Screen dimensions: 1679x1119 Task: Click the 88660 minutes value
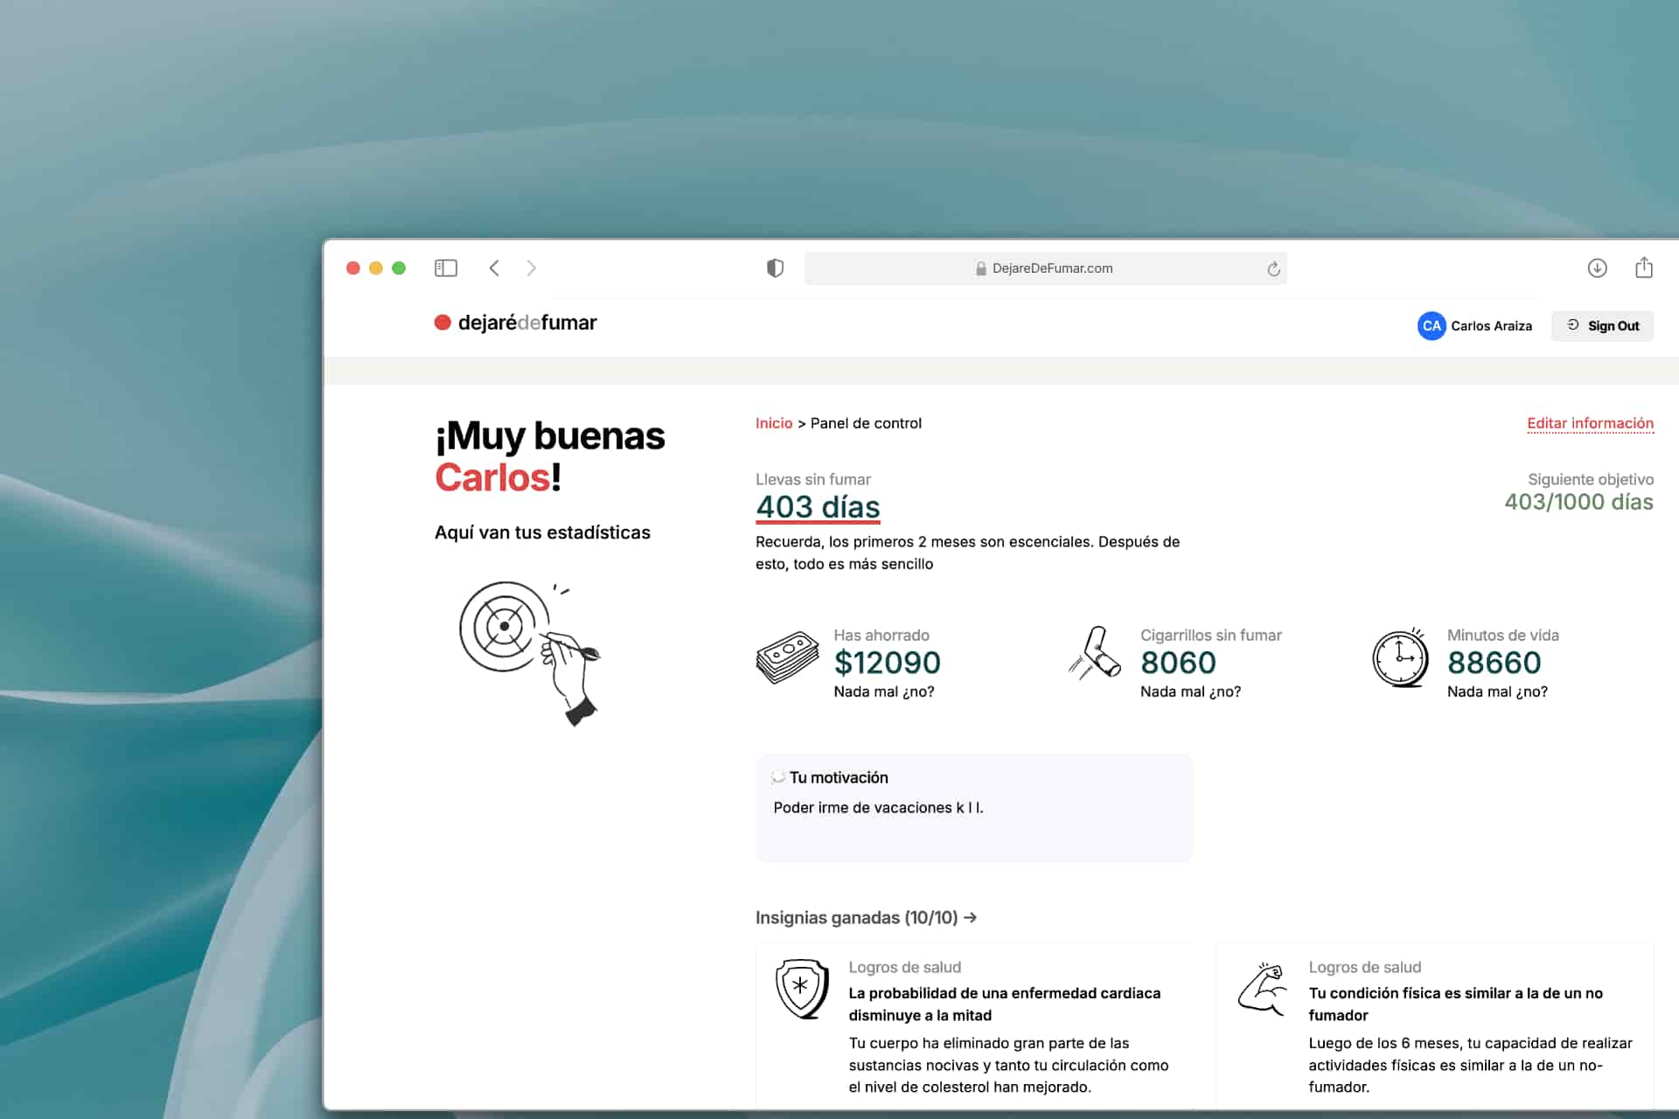(1494, 663)
